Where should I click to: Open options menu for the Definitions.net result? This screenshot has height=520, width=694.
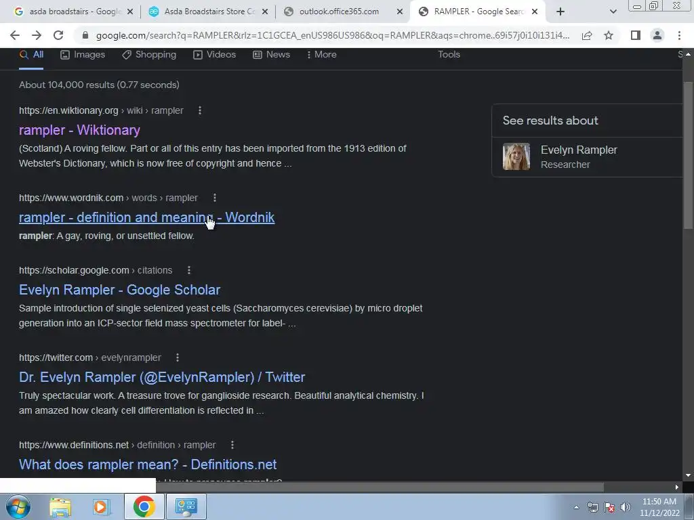(232, 445)
